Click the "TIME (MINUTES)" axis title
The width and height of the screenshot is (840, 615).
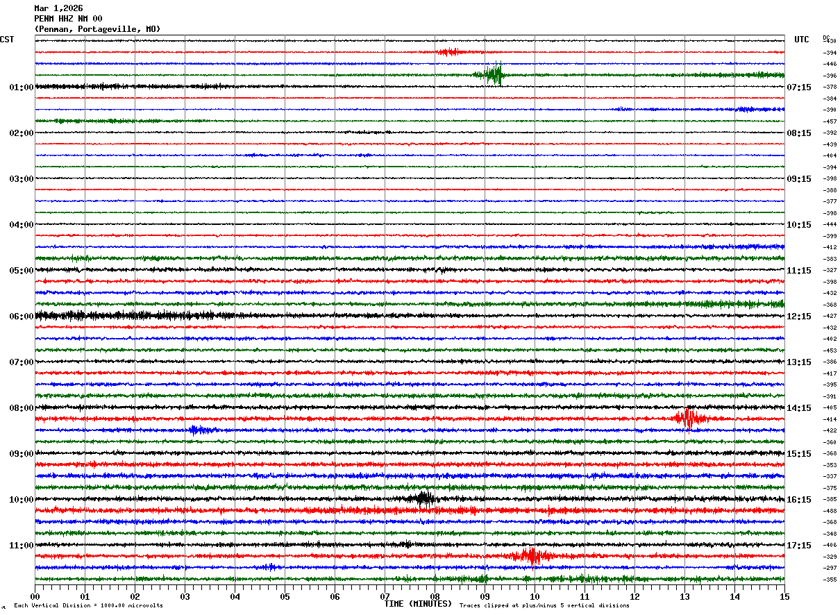point(418,604)
